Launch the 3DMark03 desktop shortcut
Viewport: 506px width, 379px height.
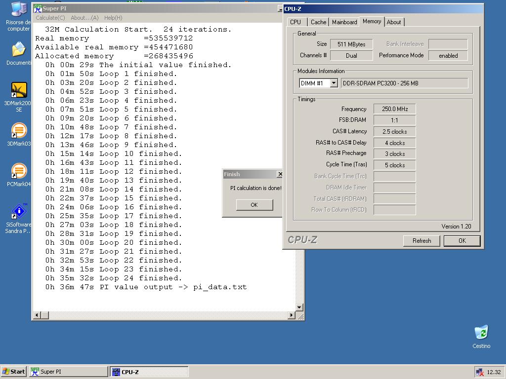(x=19, y=131)
